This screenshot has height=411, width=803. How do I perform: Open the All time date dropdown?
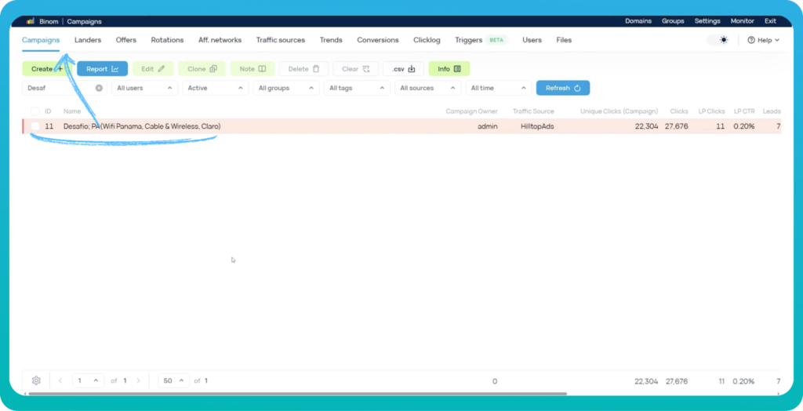(499, 88)
